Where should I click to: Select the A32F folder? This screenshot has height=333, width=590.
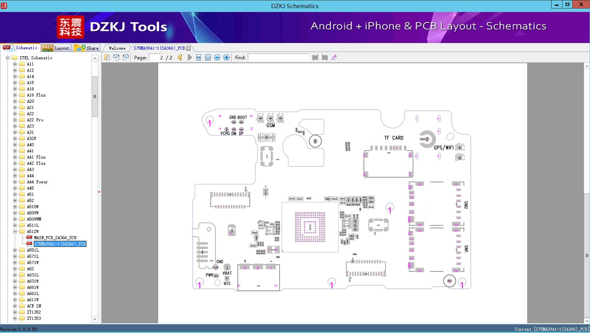click(x=31, y=138)
